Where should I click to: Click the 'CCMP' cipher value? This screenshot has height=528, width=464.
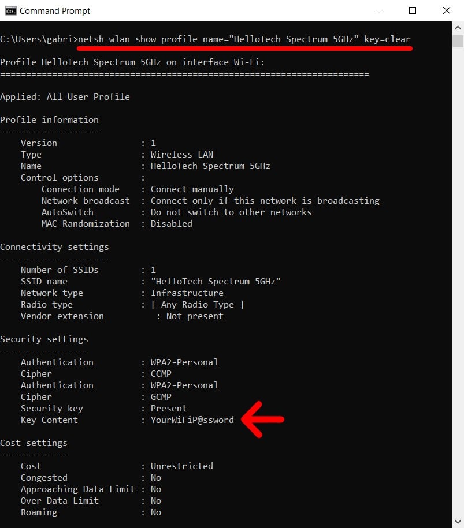click(x=161, y=374)
